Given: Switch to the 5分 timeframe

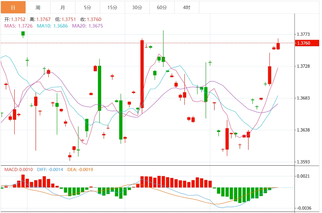Looking at the screenshot, I should 88,7.
